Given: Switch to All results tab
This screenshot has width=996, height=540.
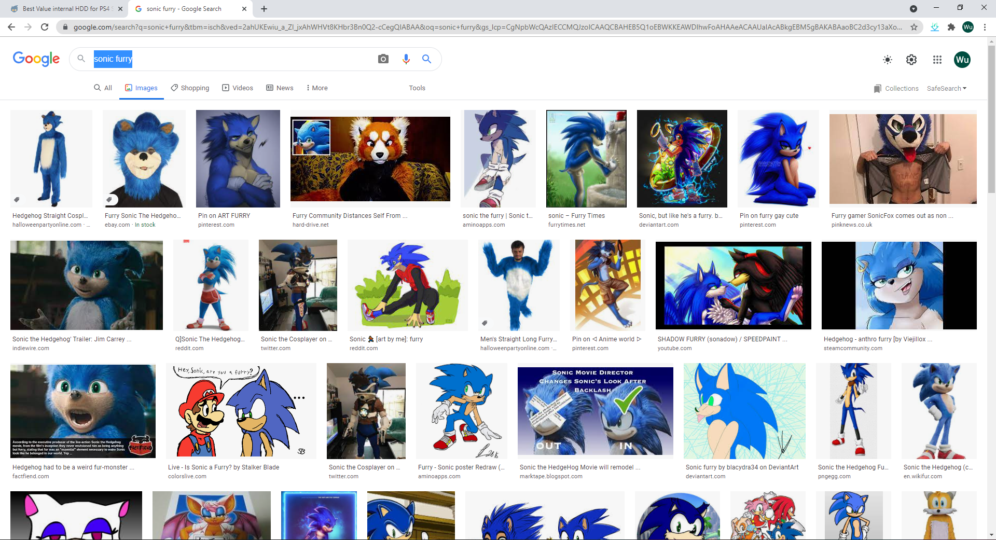Looking at the screenshot, I should pyautogui.click(x=103, y=88).
